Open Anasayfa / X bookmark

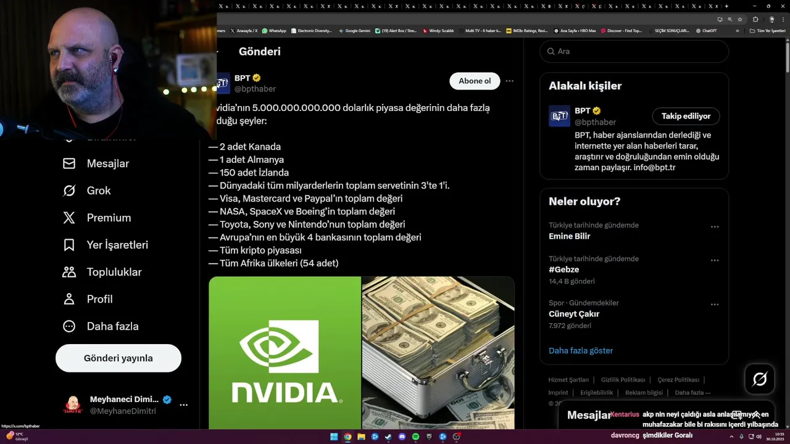point(244,30)
